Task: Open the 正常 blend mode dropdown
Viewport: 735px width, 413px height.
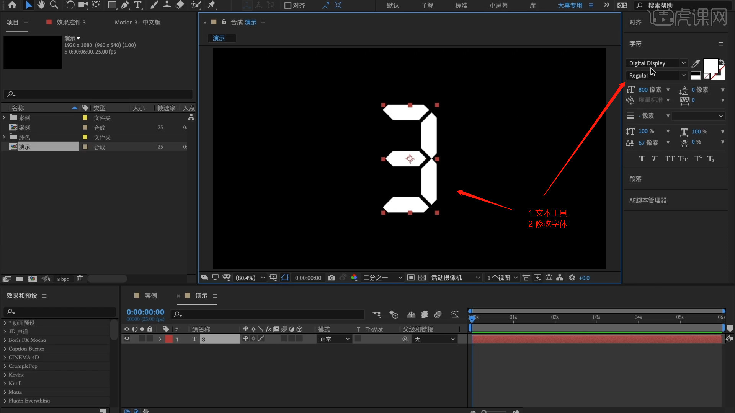Action: point(335,339)
